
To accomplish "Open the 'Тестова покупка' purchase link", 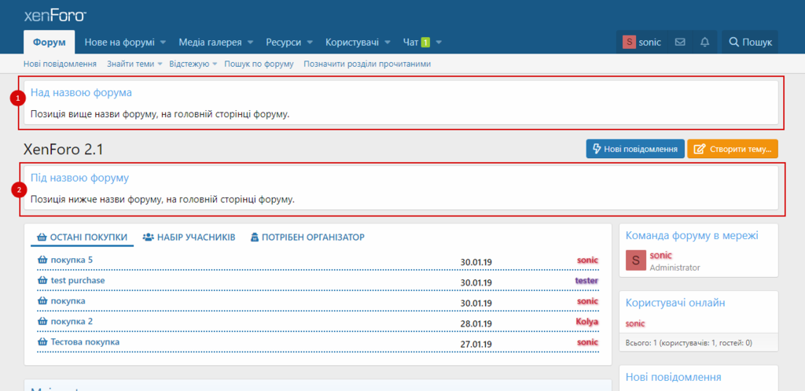I will tap(85, 342).
